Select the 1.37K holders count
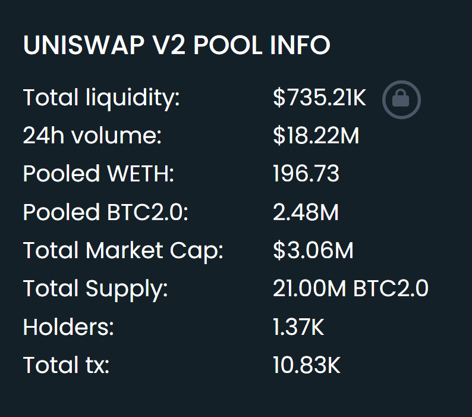Viewport: 472px width, 417px height. point(298,327)
